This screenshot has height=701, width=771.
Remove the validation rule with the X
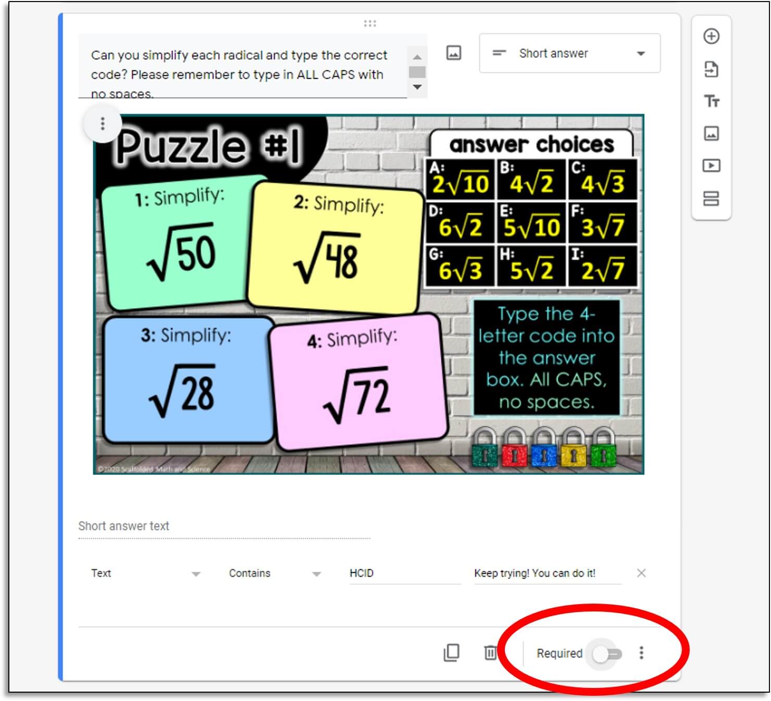coord(641,573)
